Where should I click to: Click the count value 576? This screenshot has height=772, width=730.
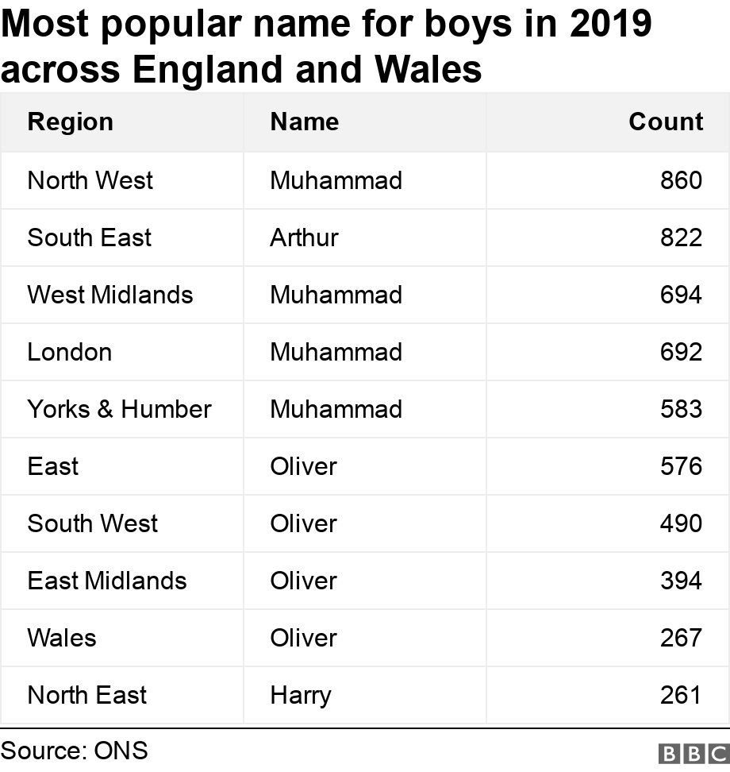coord(681,466)
